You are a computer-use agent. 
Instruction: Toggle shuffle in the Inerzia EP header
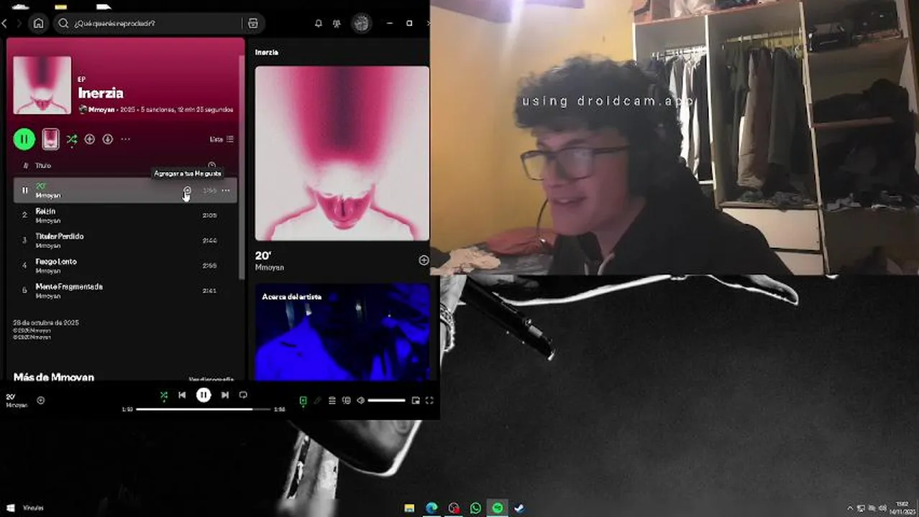coord(71,139)
